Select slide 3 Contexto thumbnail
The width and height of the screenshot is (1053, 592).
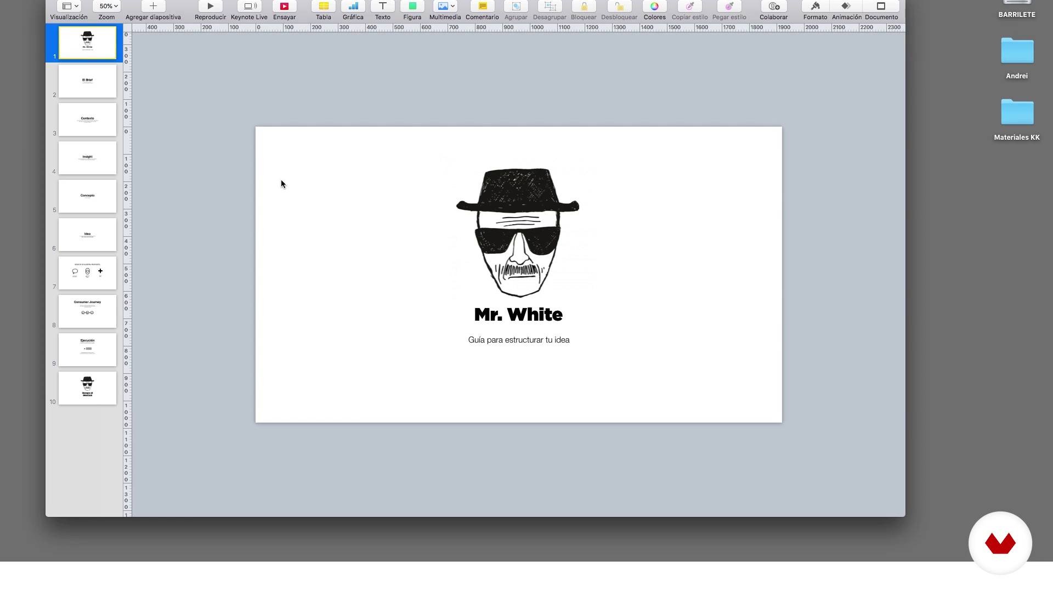[87, 119]
